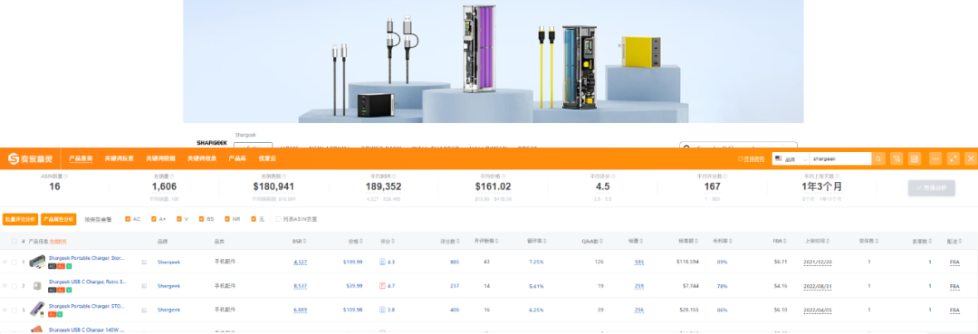This screenshot has height=334, width=978.
Task: Minimize the extension panel with the dash icon
Action: (935, 159)
